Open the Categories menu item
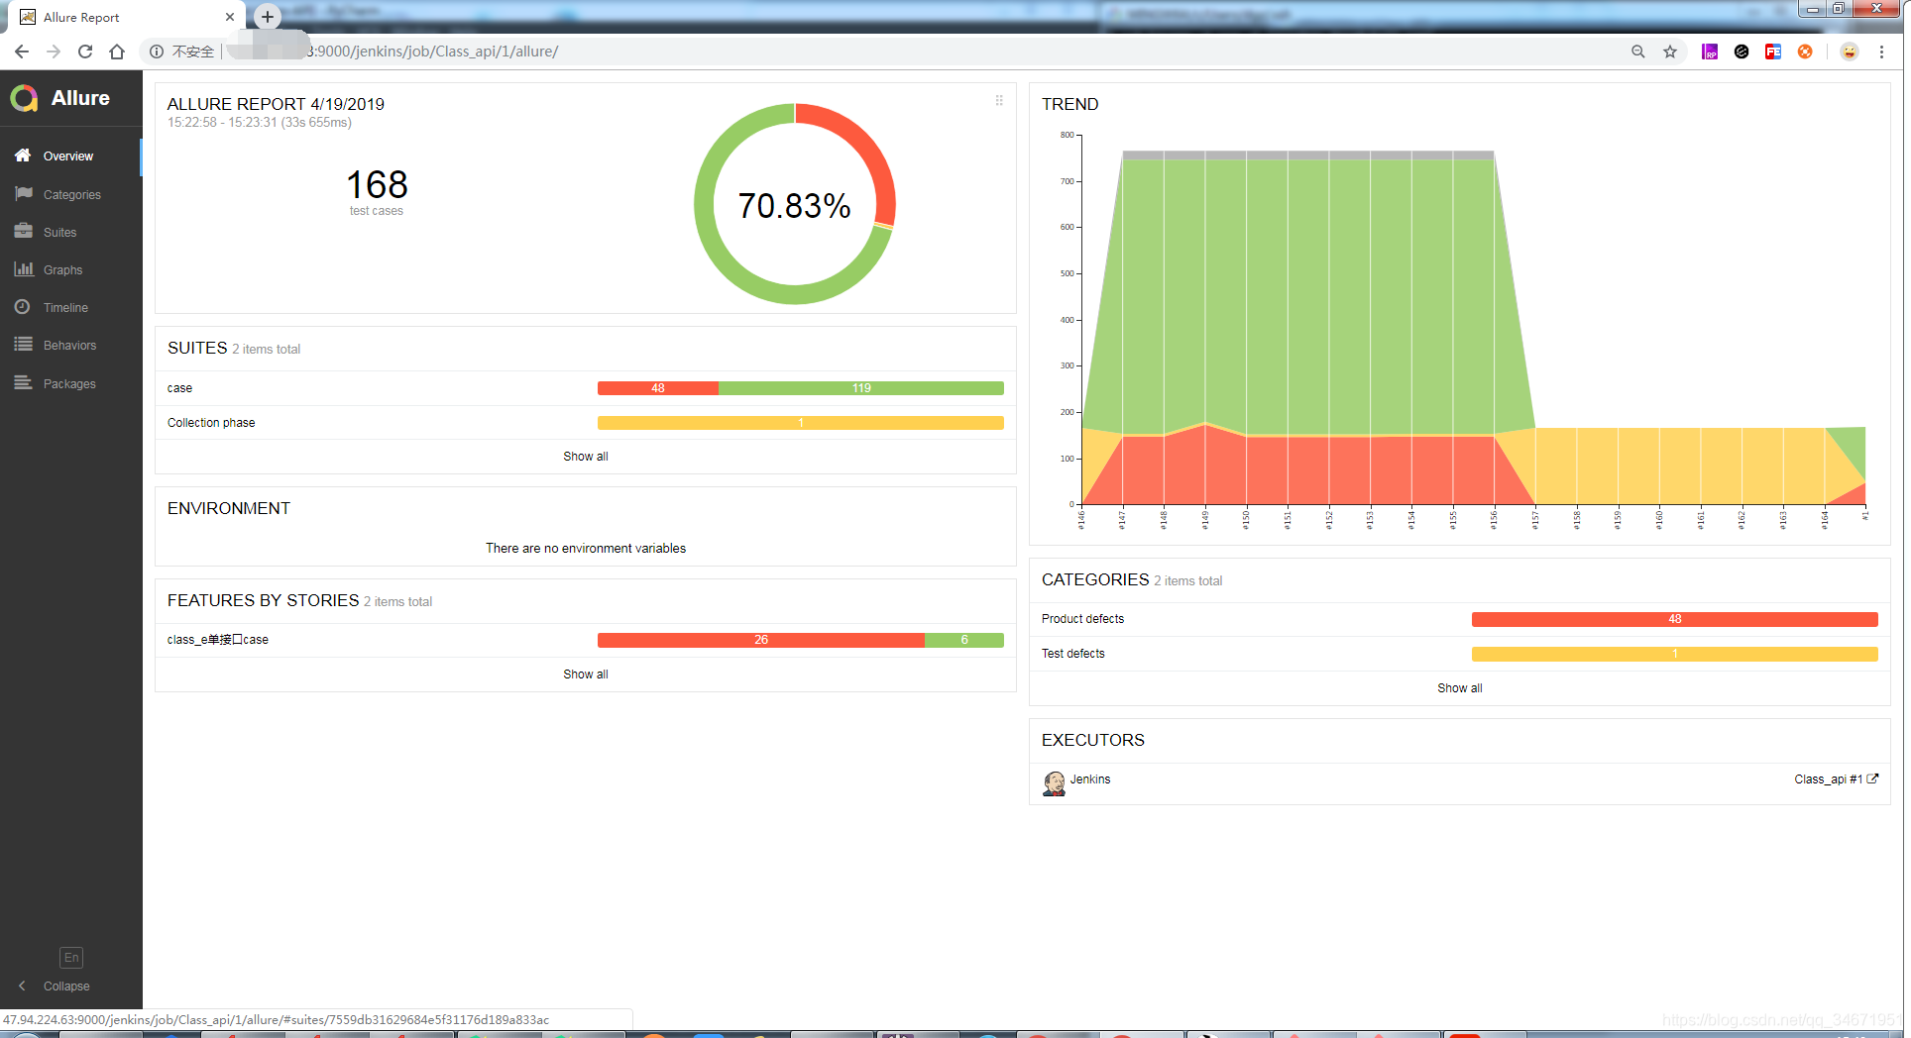The image size is (1911, 1038). pos(71,194)
